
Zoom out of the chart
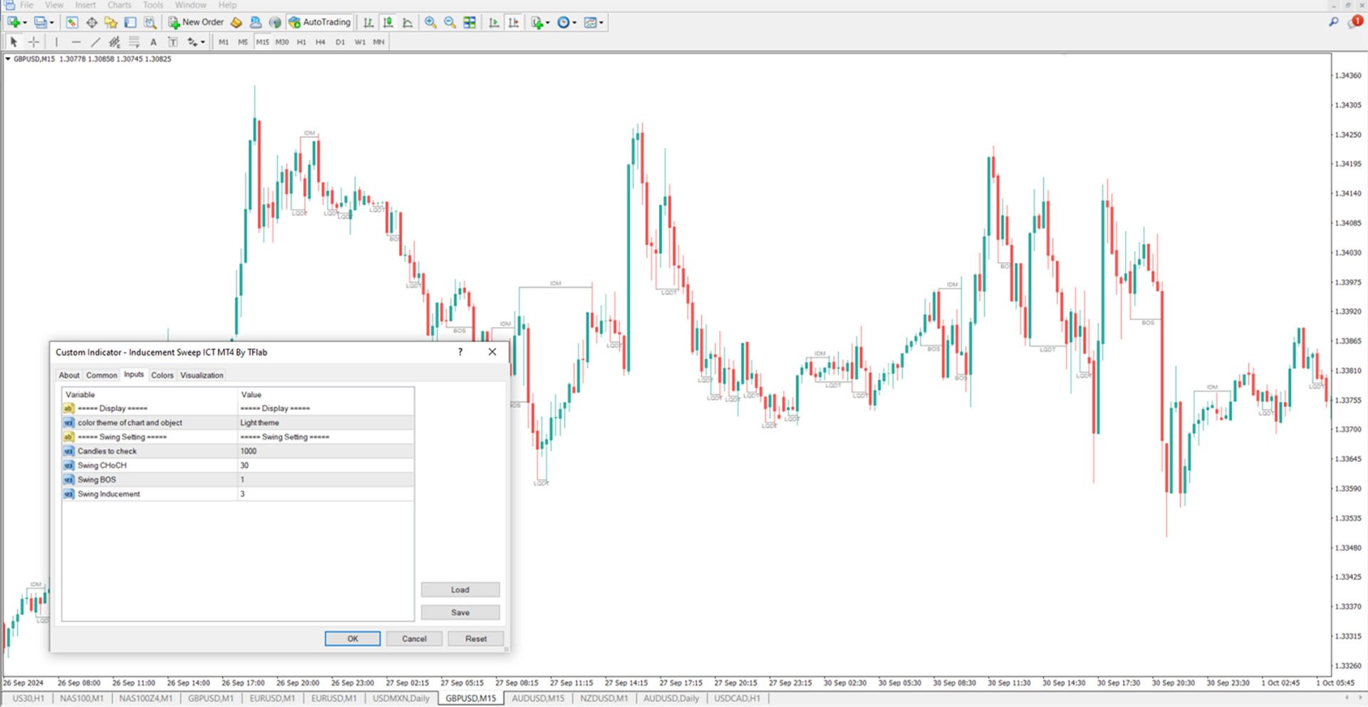(449, 22)
